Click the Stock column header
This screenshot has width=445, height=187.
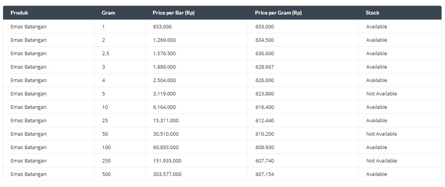[x=372, y=13]
